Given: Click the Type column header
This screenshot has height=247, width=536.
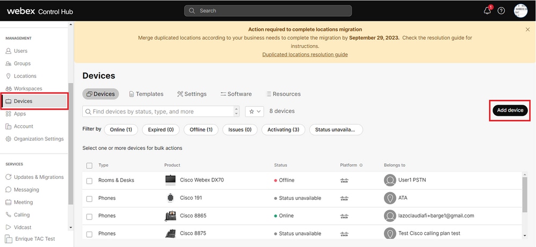Looking at the screenshot, I should (x=103, y=165).
